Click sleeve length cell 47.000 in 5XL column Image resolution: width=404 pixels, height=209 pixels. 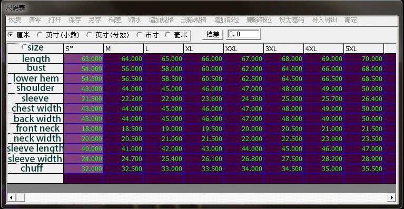coord(364,148)
